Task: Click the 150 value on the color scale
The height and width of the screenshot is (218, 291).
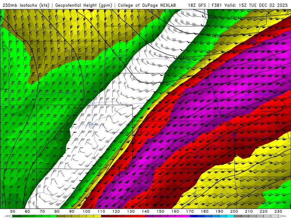Action: 160,211
